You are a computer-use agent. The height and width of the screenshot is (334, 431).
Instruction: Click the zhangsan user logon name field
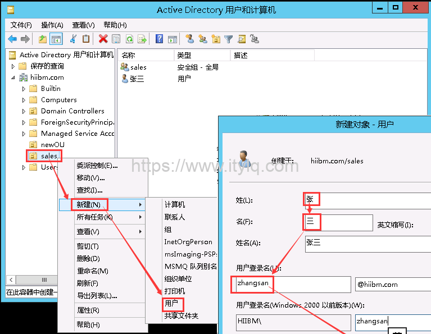point(293,284)
